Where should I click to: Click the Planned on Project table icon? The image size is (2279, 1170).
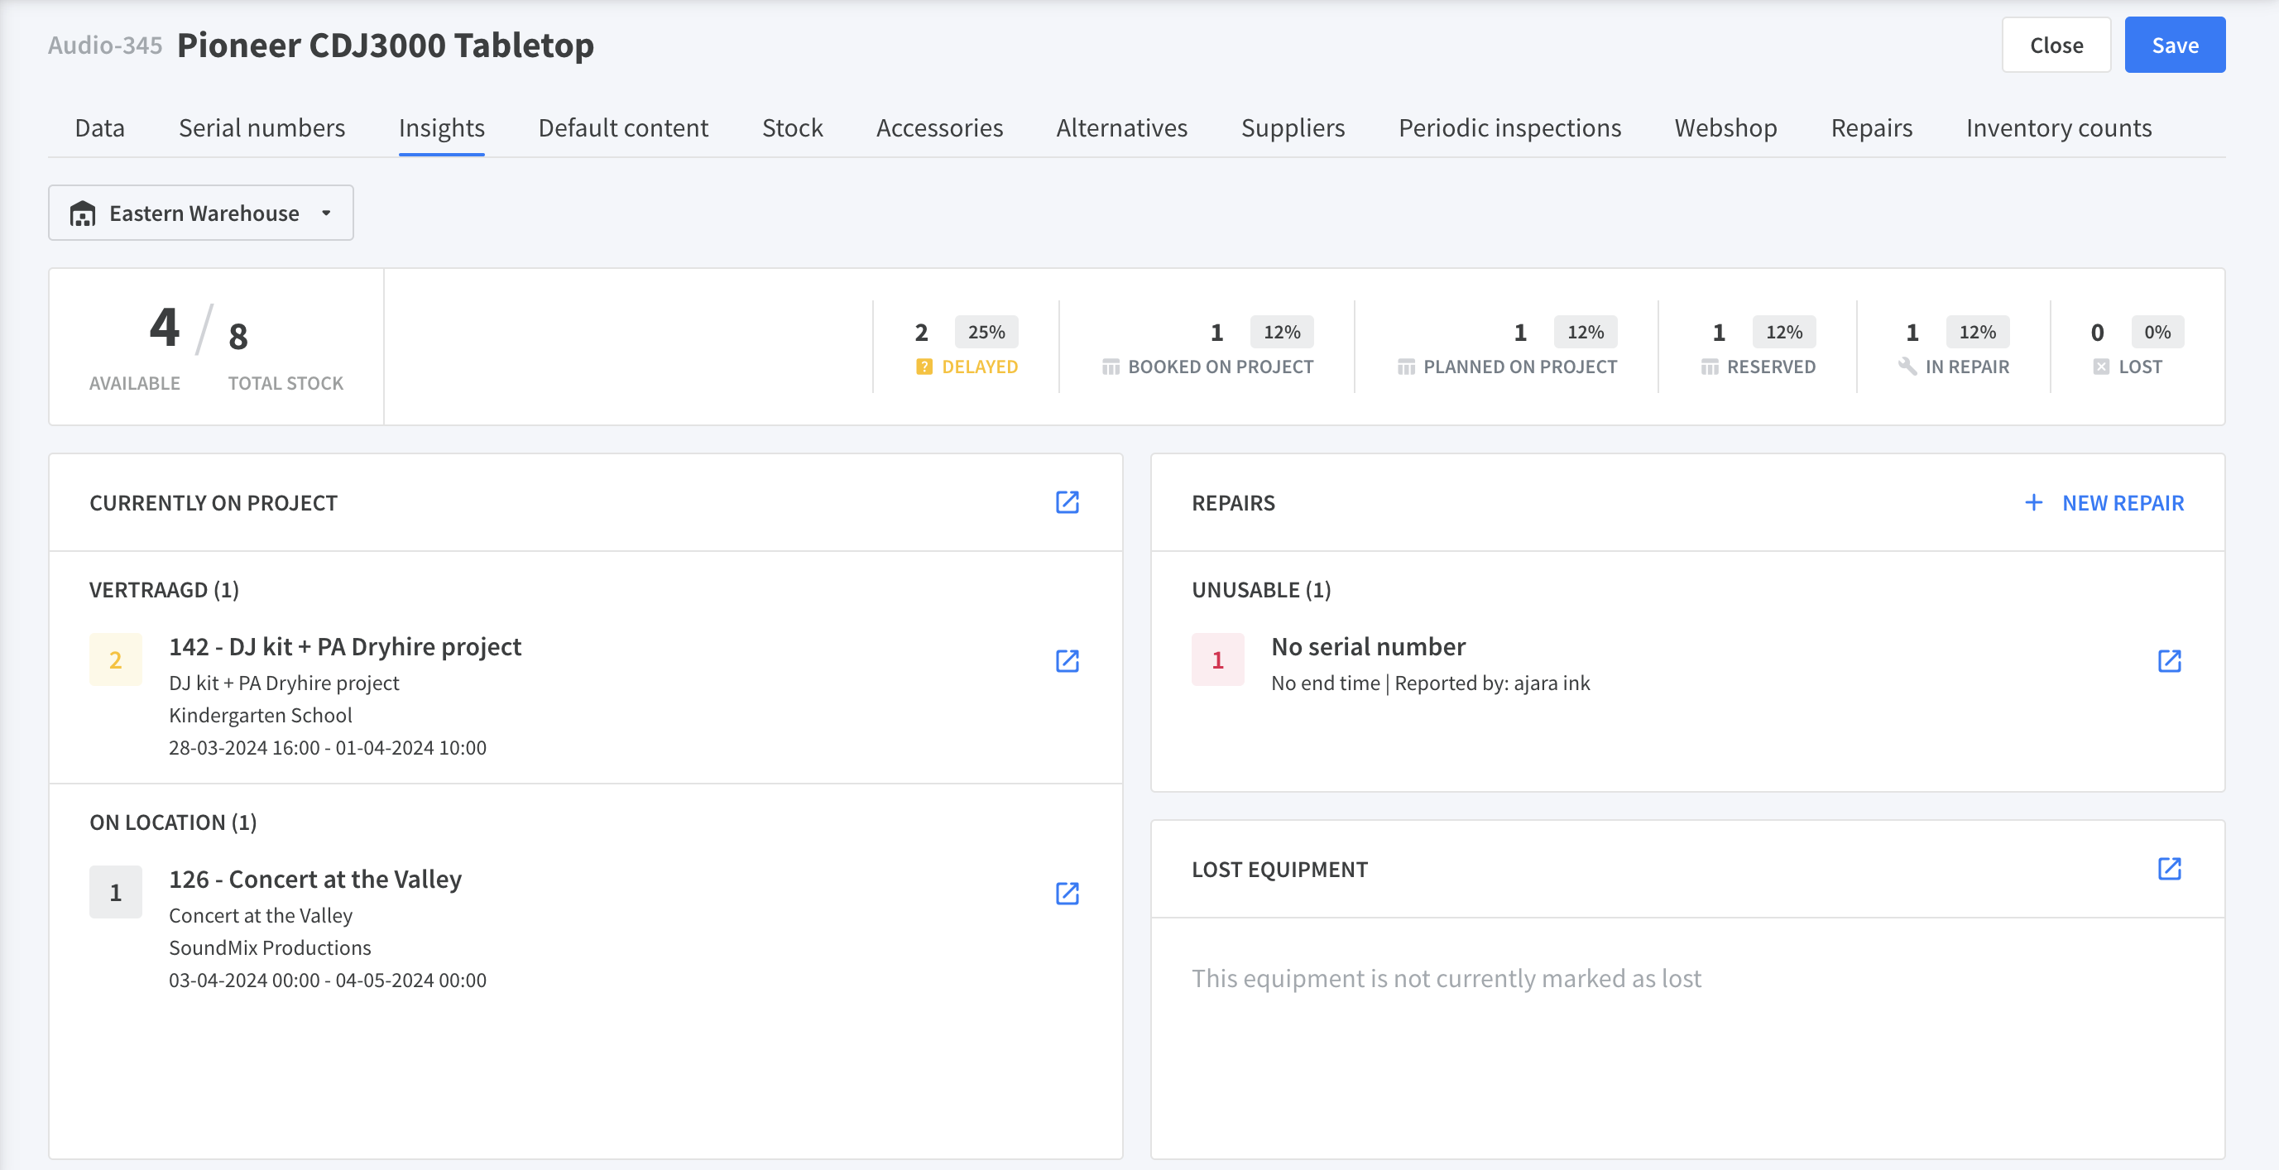point(1406,366)
